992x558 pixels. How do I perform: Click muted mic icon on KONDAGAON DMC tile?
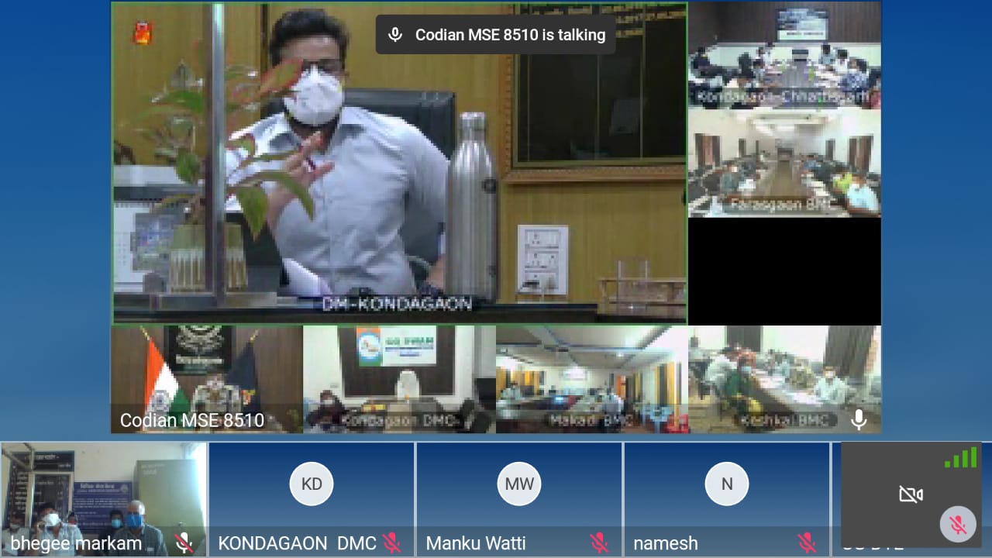click(391, 542)
